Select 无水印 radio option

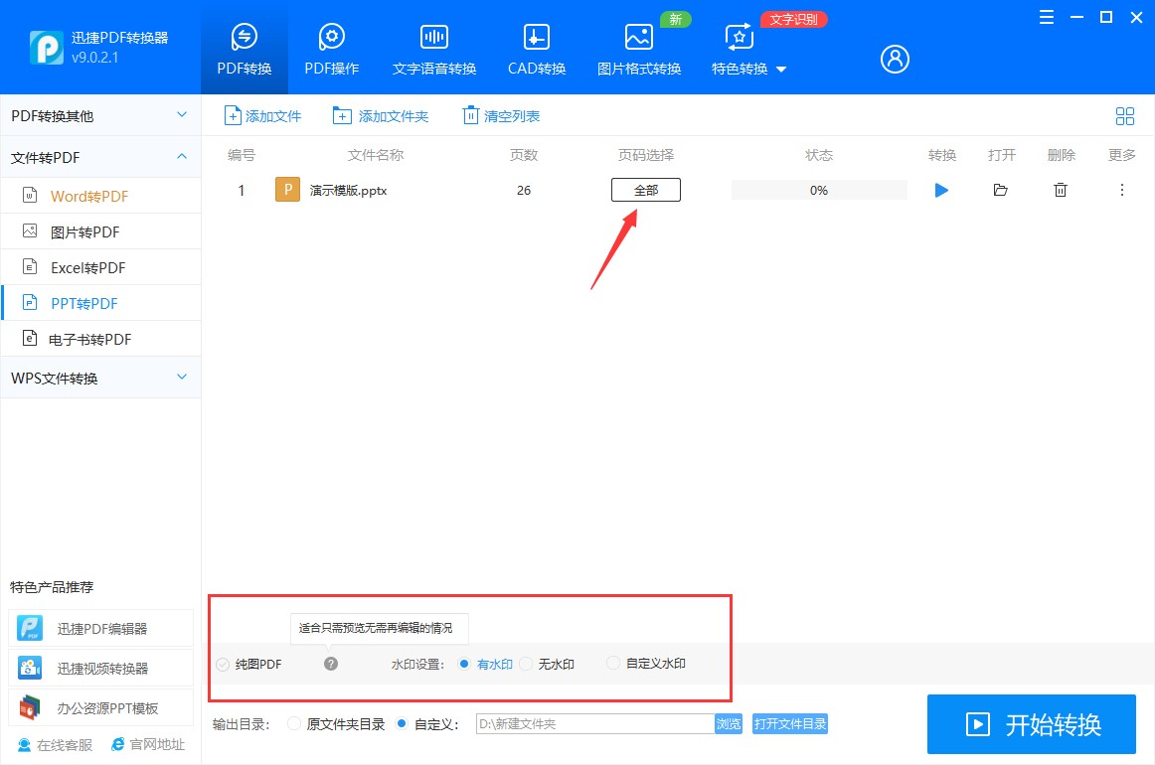pos(525,664)
